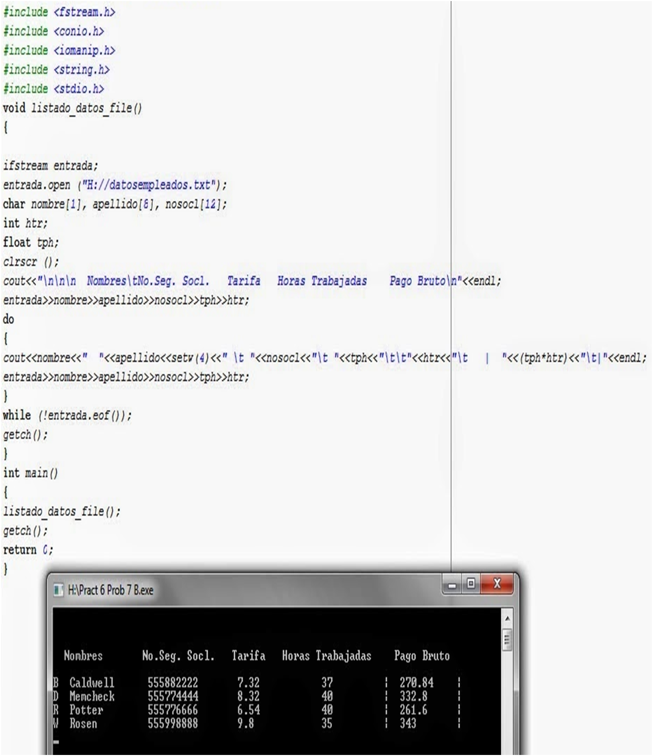Click the listado_datos_file function definition
653x756 pixels.
click(x=72, y=108)
